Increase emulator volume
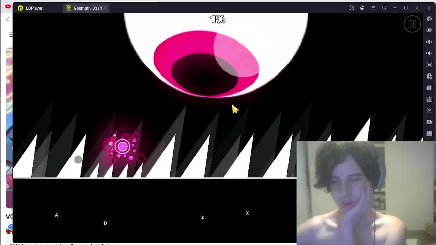This screenshot has height=245, width=436. (x=429, y=42)
